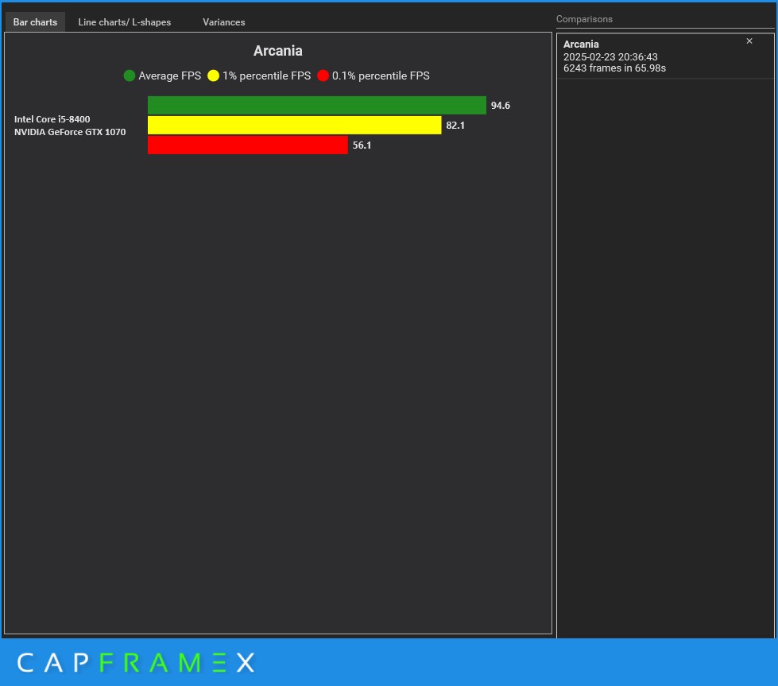Toggle the 1% percentile FPS legend marker

(x=213, y=76)
